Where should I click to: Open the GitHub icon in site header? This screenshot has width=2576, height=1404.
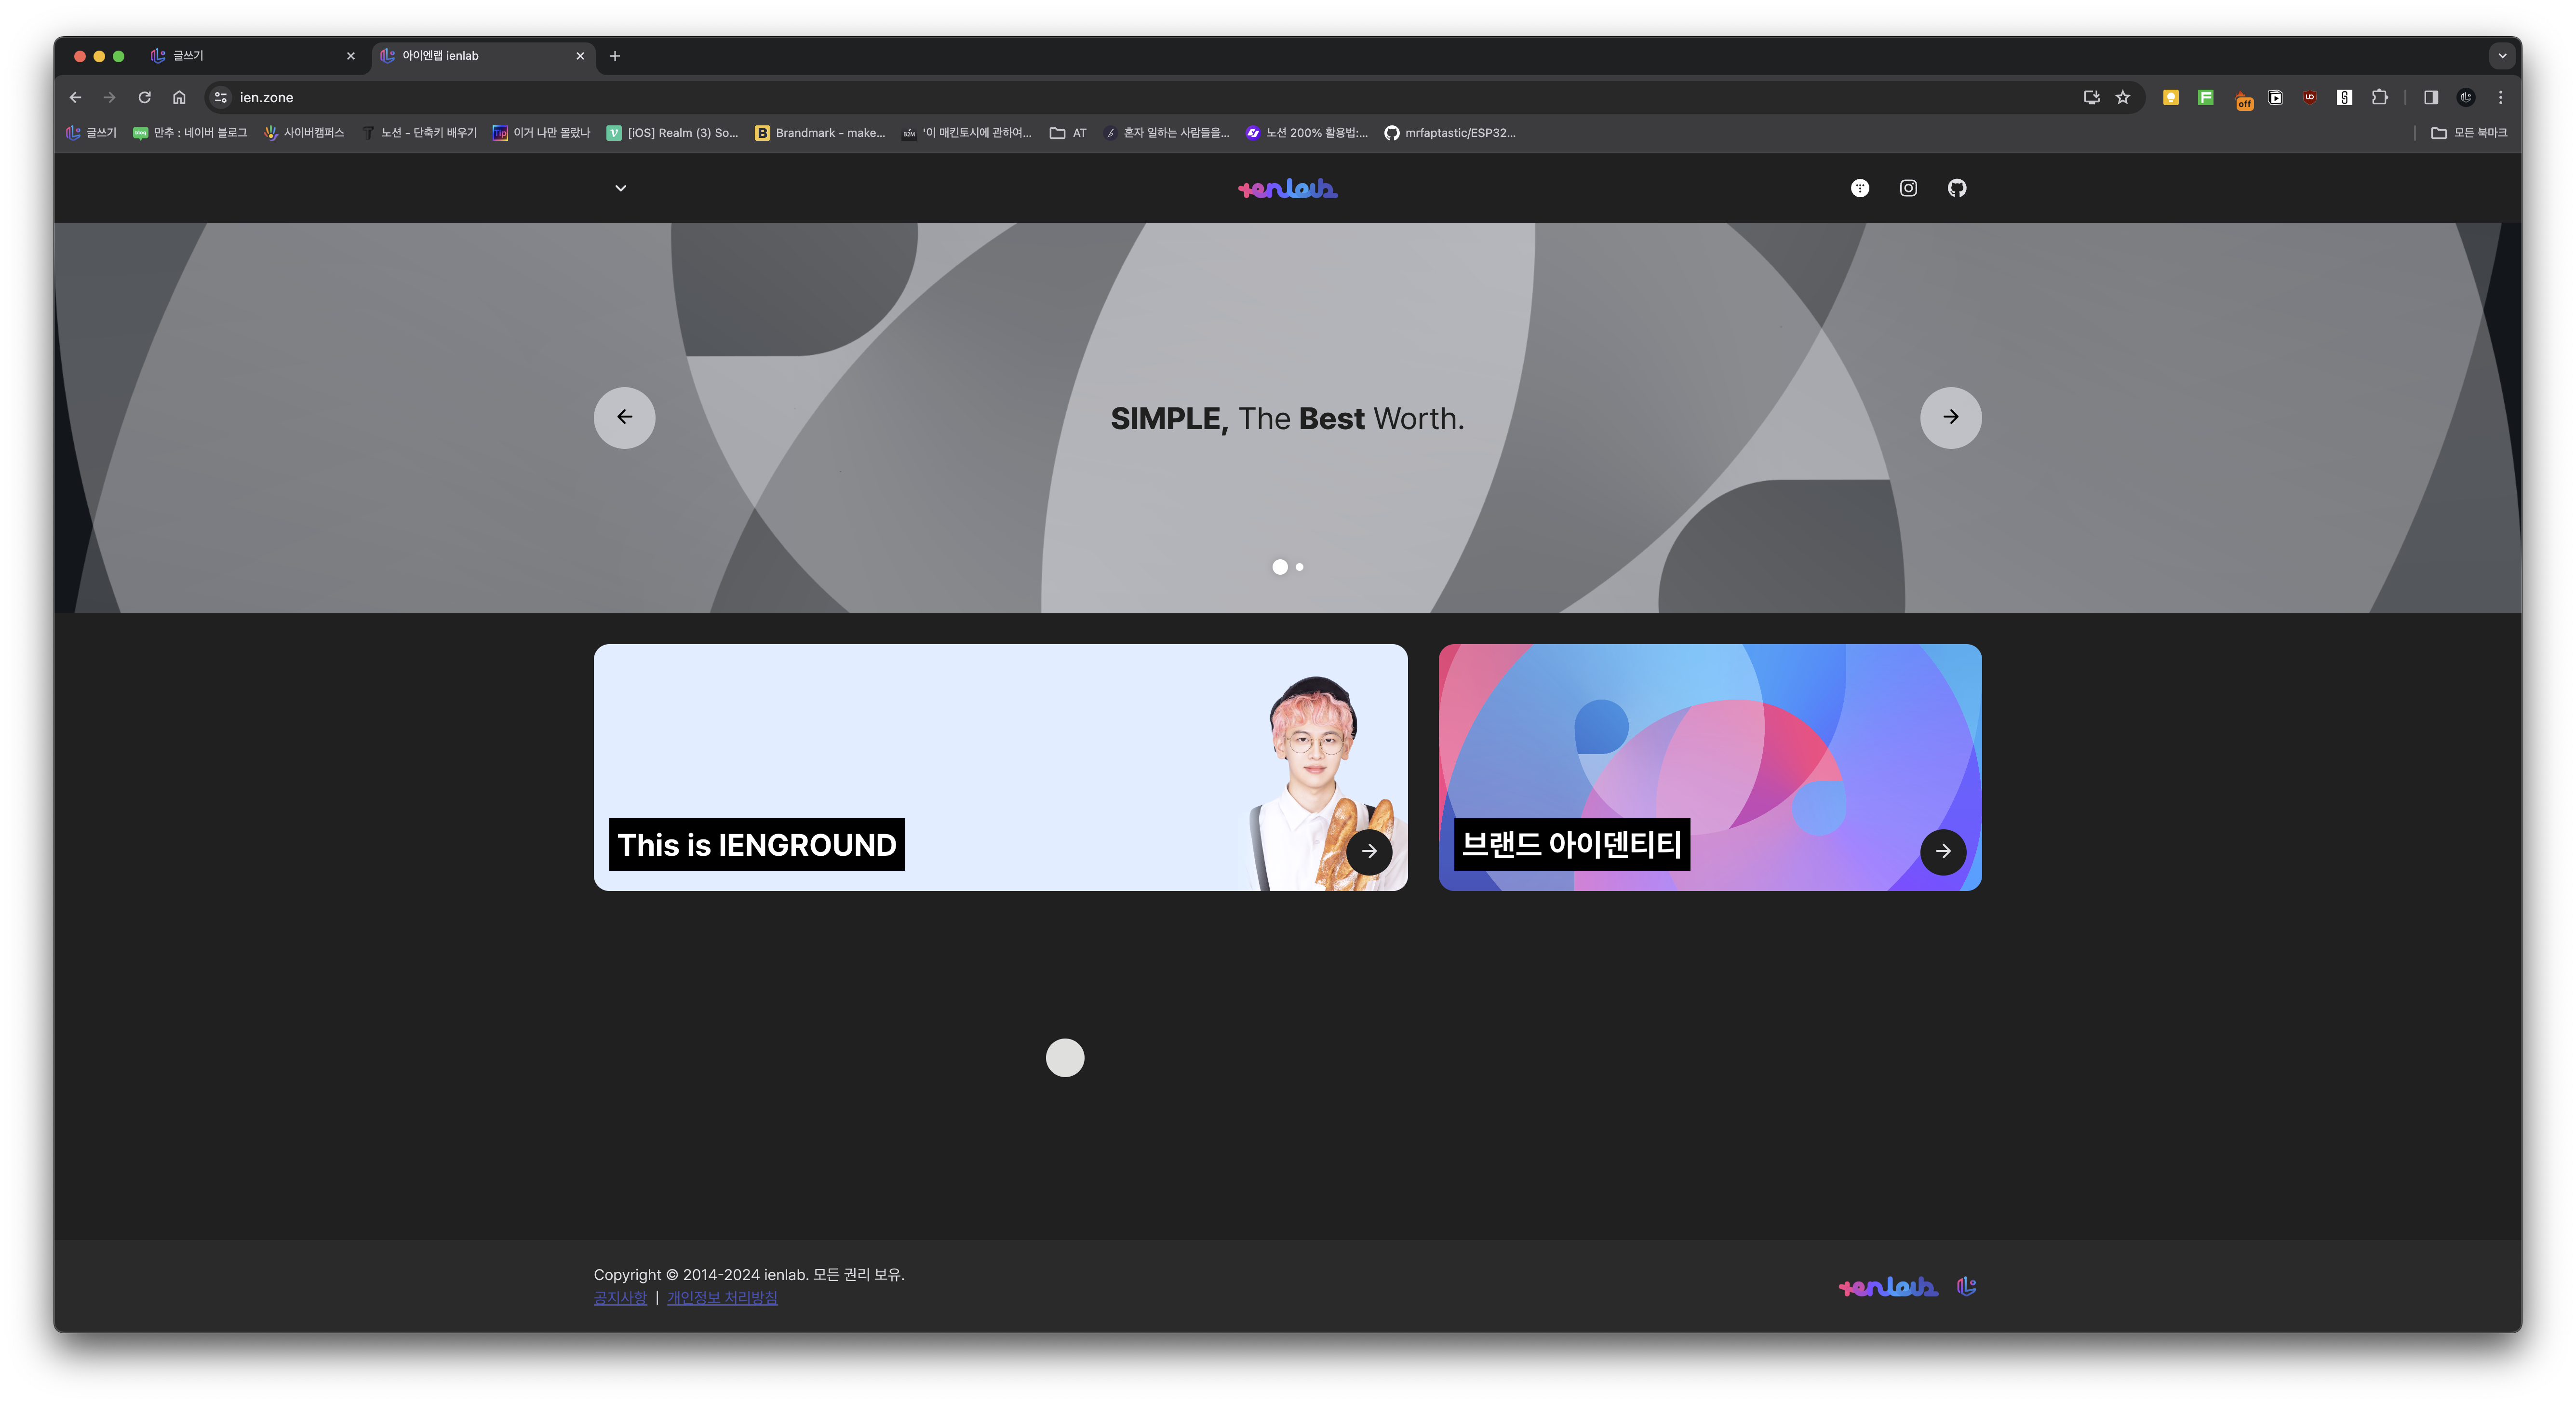point(1957,188)
